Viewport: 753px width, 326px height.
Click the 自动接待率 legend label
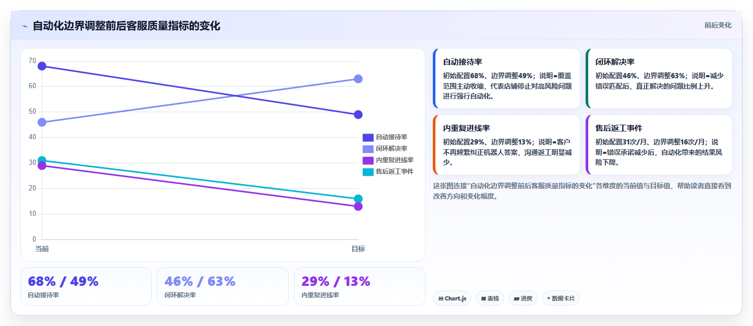392,137
